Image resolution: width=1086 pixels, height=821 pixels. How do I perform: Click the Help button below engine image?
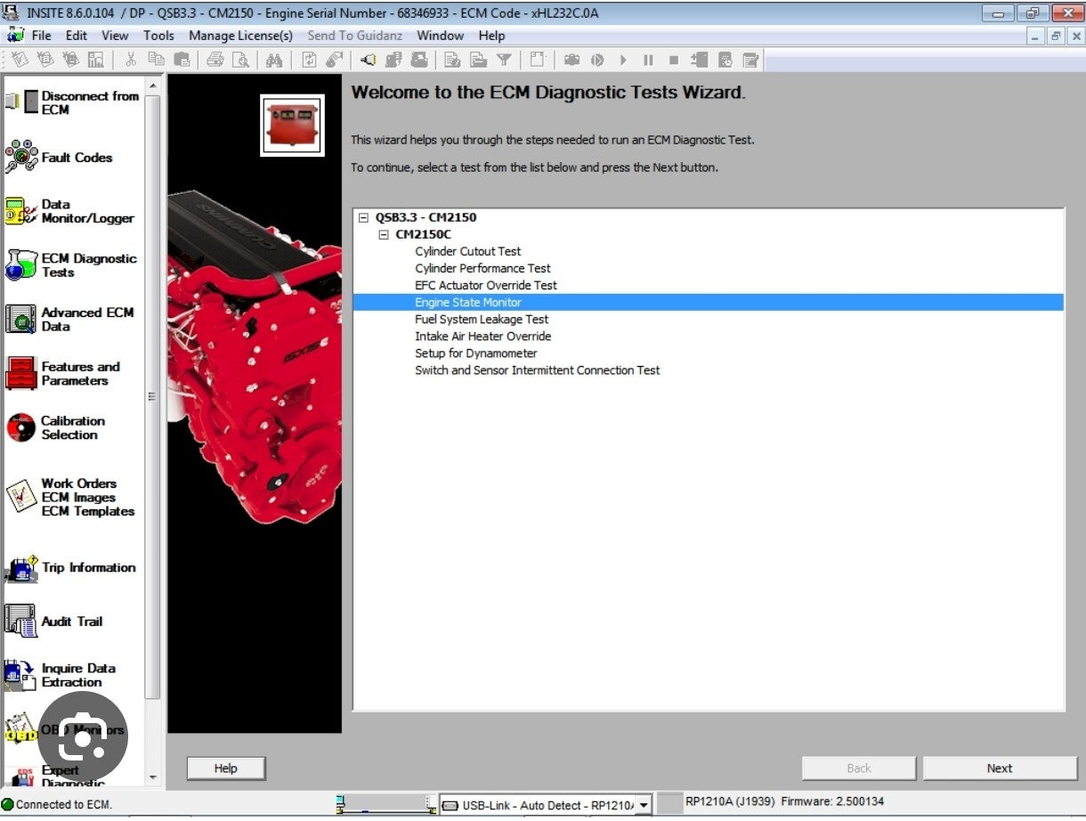click(x=226, y=768)
